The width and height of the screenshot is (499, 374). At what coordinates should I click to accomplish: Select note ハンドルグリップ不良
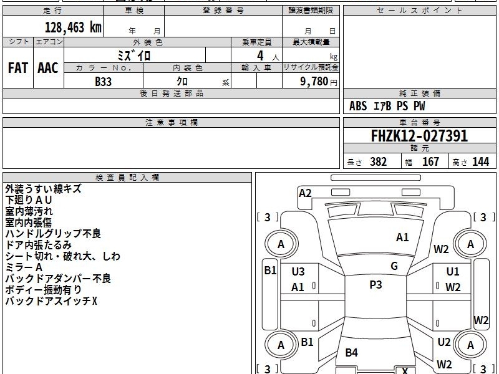(x=53, y=234)
